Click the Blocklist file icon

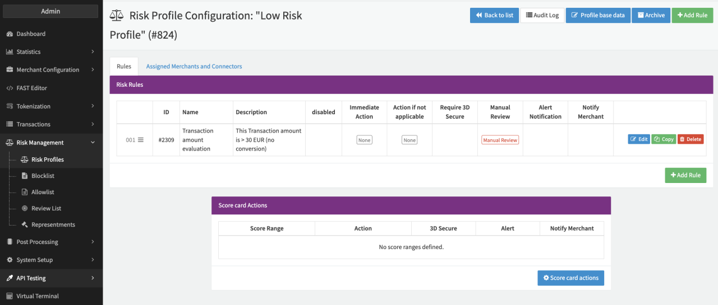(x=25, y=176)
